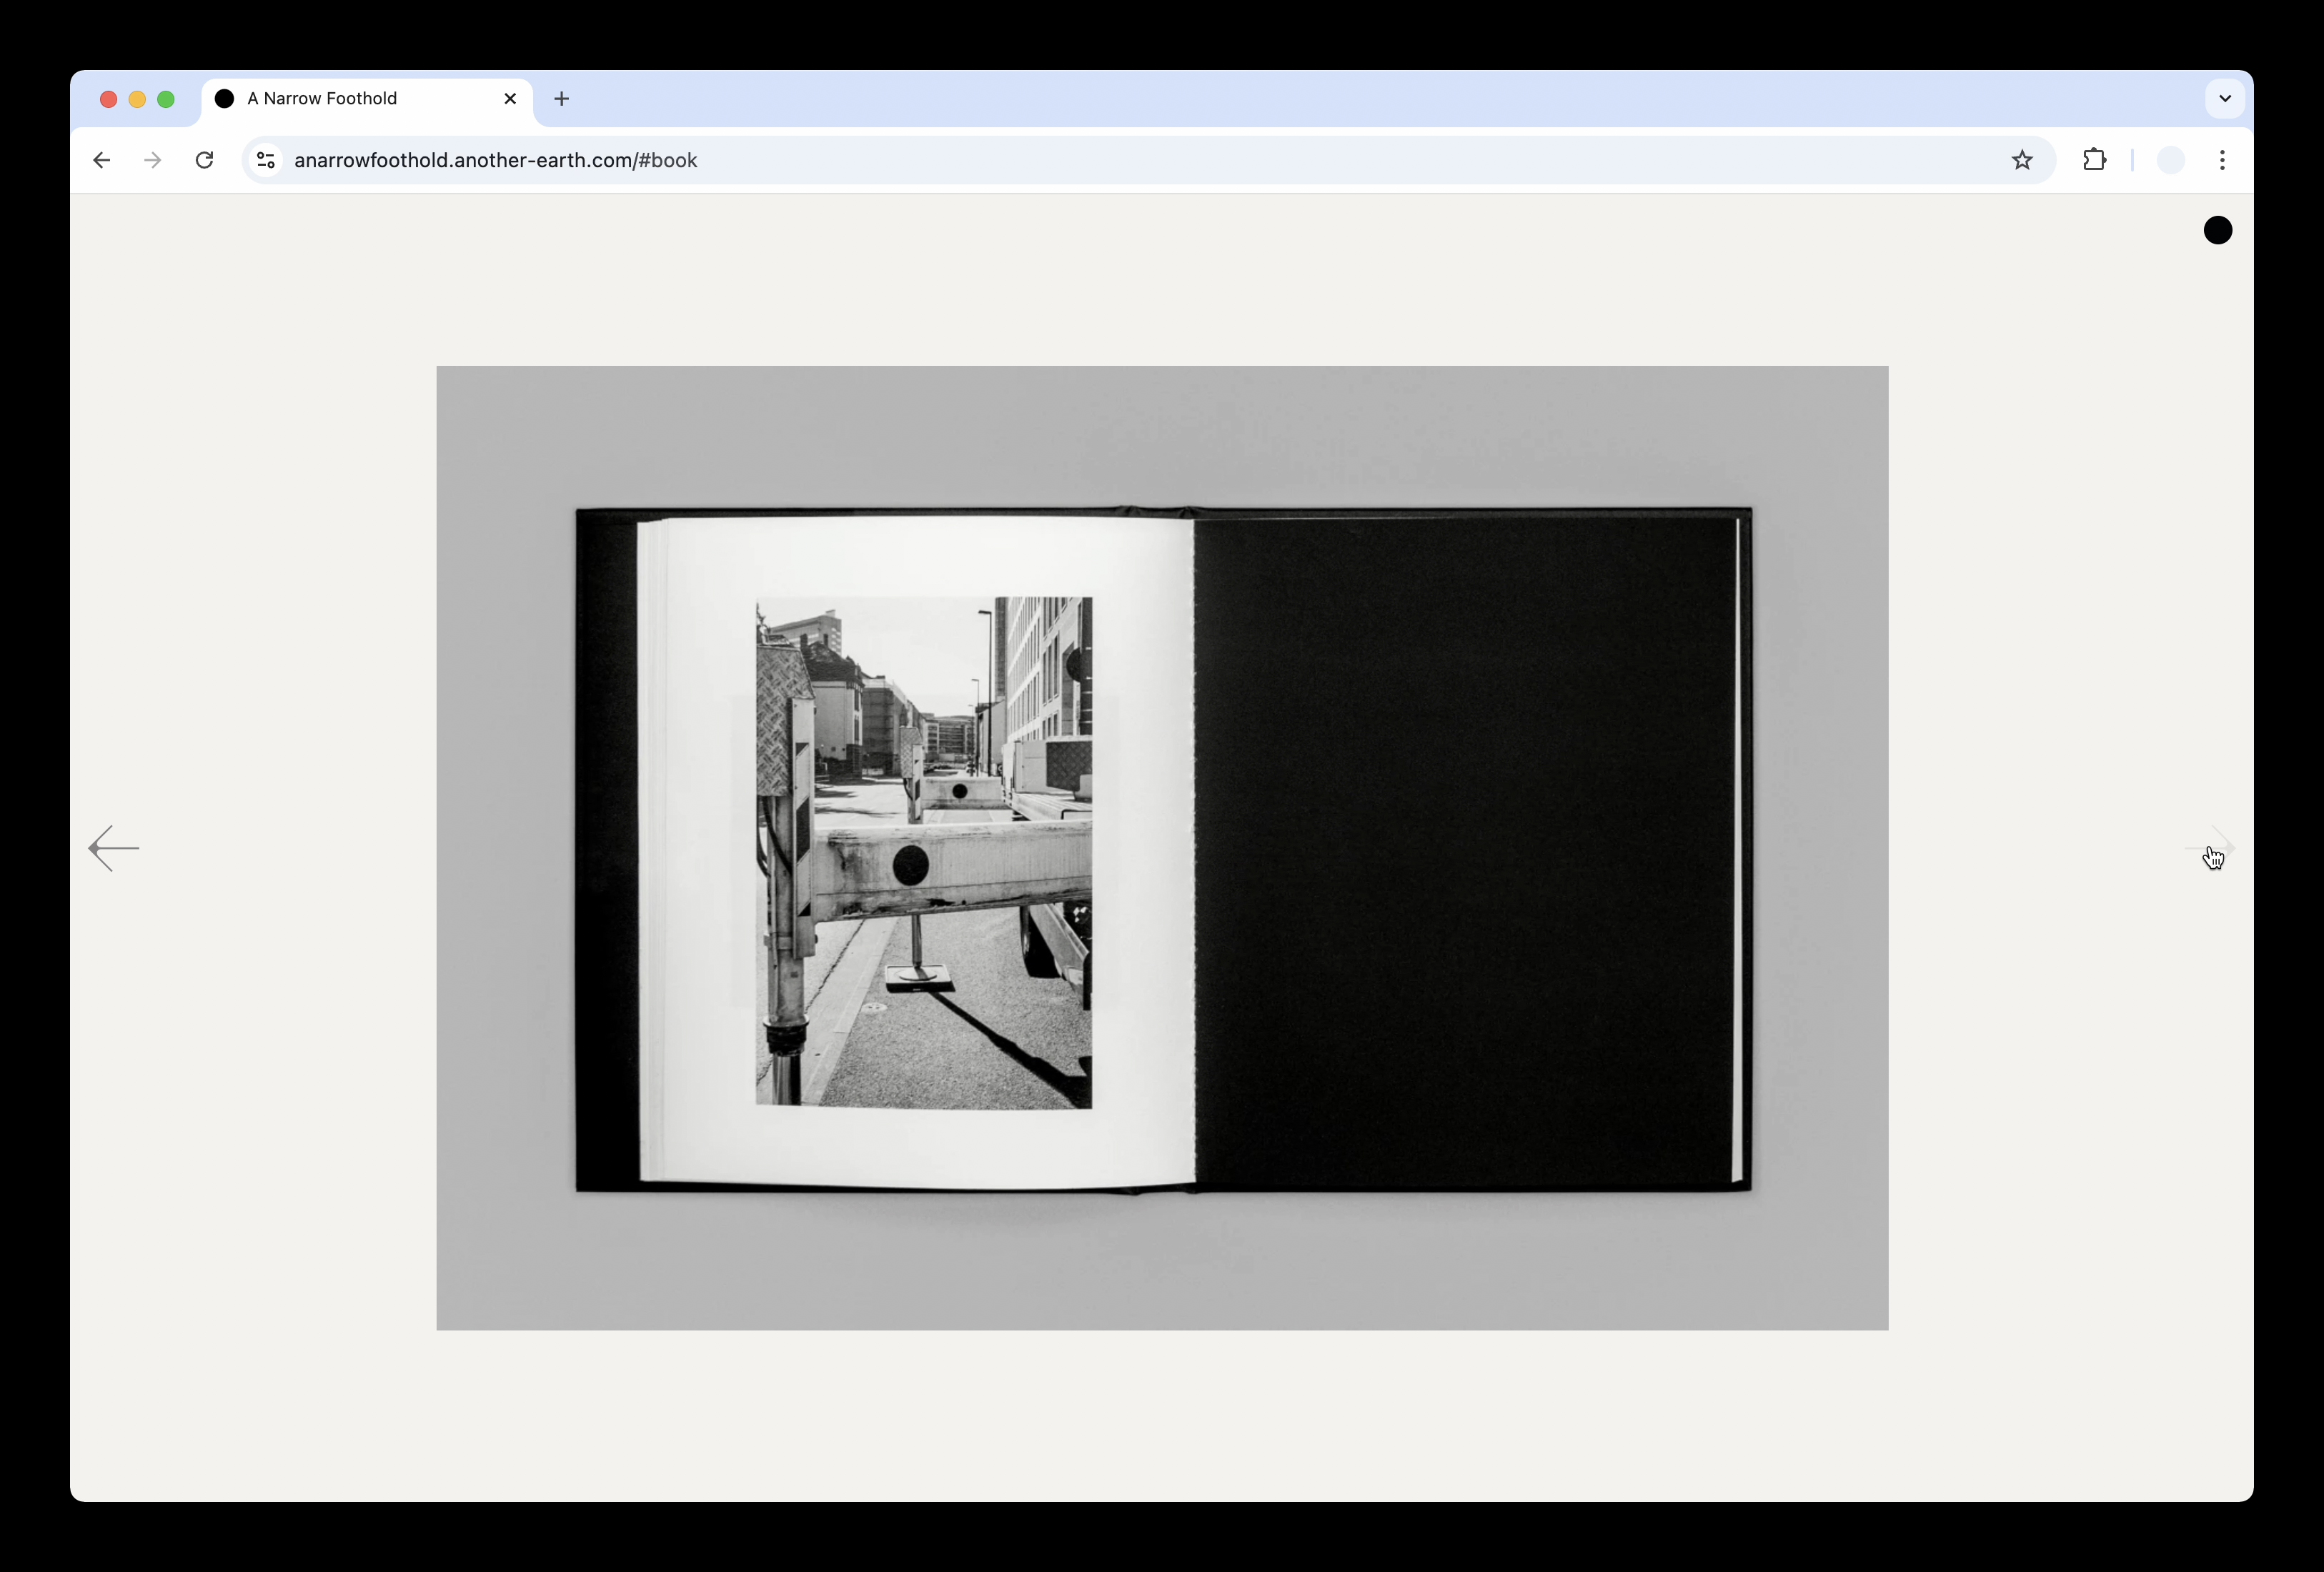Minimize window with the yellow button
Screen dimensions: 2324x1572
(x=138, y=98)
